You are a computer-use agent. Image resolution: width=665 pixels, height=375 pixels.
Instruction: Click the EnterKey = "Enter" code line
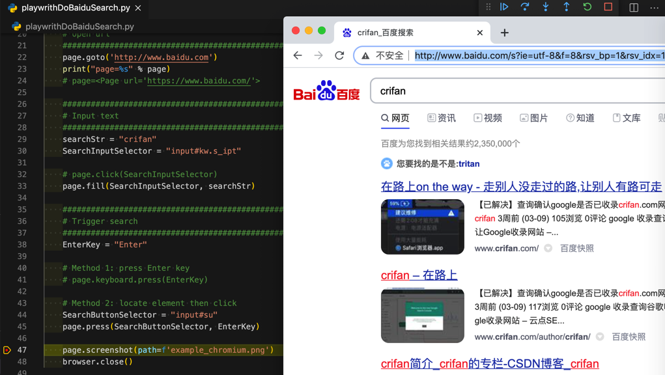click(105, 245)
